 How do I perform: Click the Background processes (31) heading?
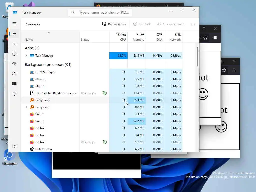(48, 65)
